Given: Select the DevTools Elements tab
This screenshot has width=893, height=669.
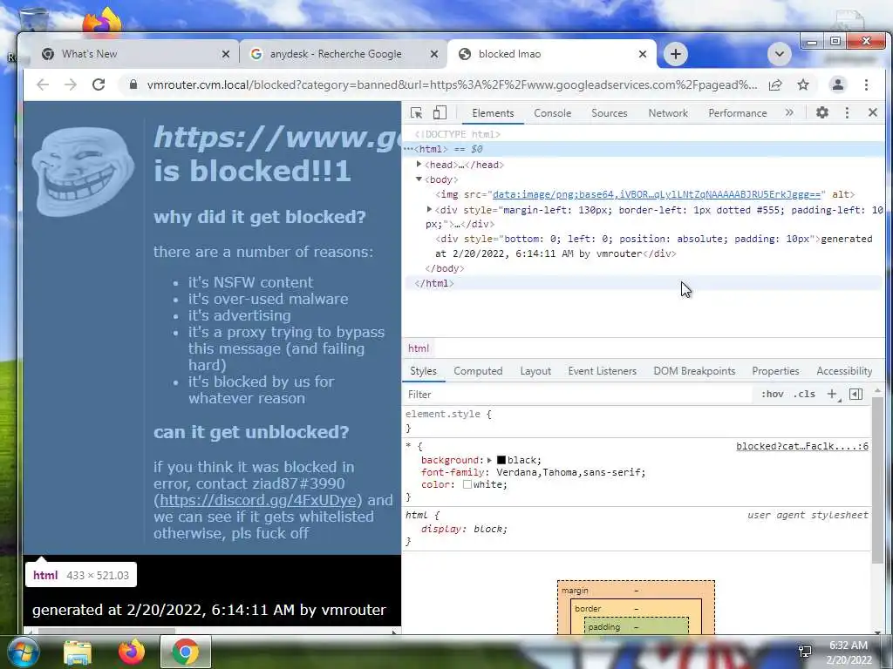Looking at the screenshot, I should tap(493, 113).
